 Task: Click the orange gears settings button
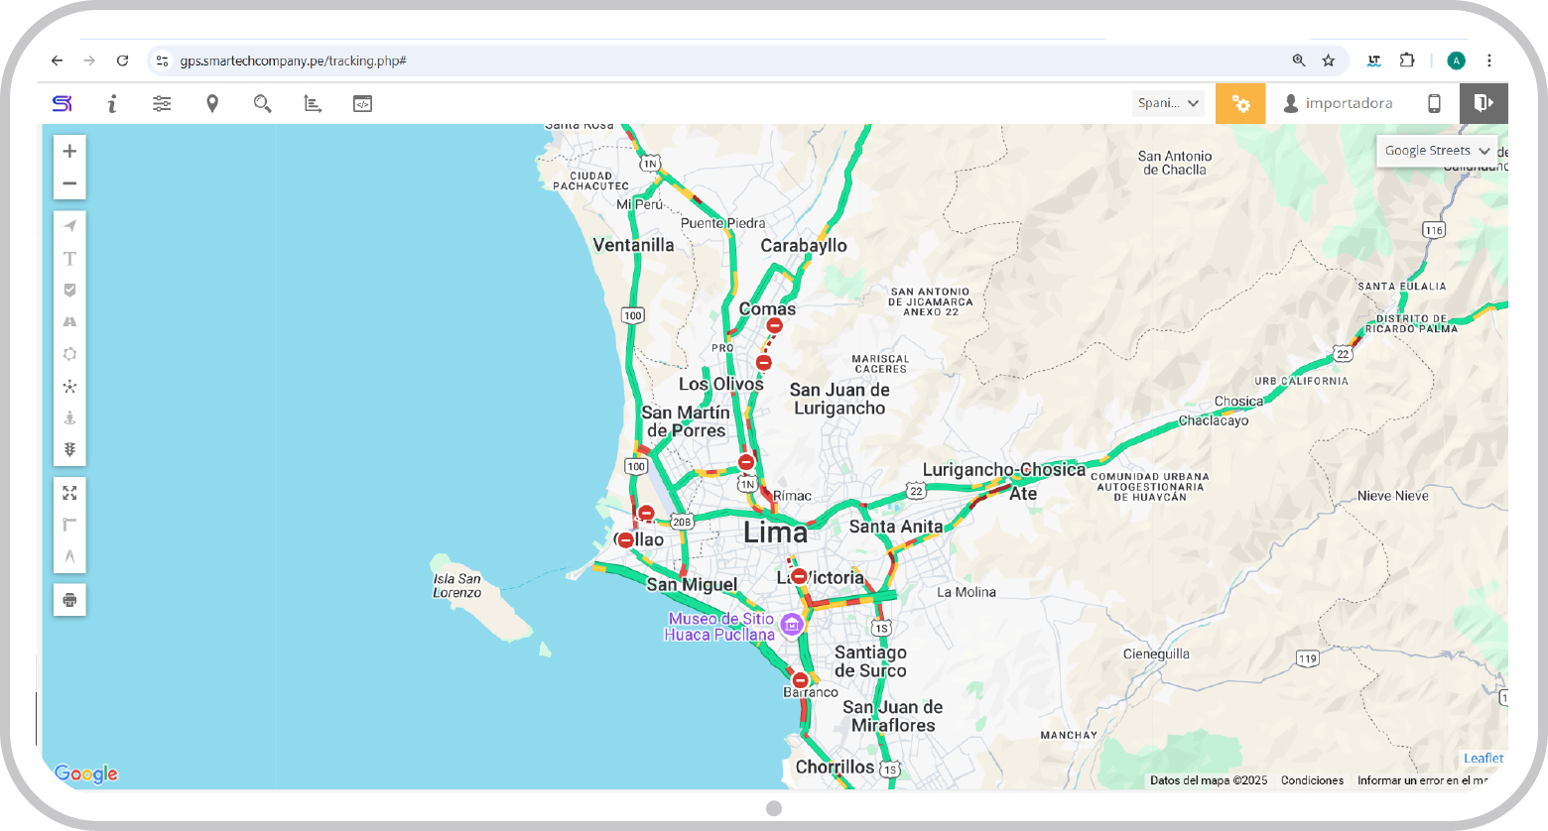(1240, 103)
